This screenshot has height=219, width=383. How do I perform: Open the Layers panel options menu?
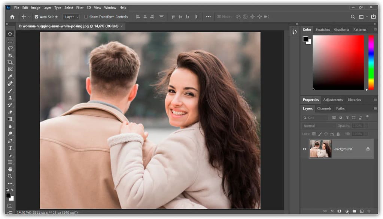375,108
